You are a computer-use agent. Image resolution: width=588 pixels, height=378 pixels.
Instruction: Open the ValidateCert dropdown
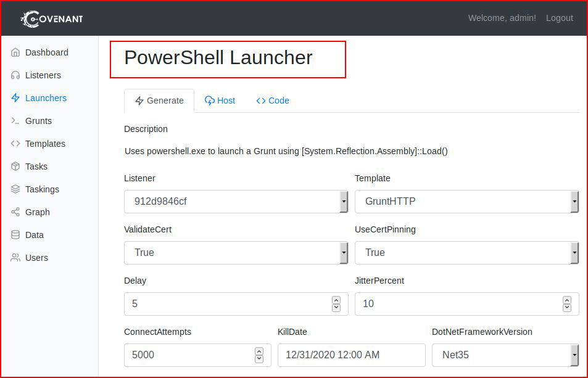(236, 252)
